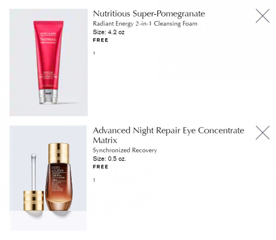Click the Size: 0.5 oz. label
Viewport: 276px width, 240px height.
109,158
